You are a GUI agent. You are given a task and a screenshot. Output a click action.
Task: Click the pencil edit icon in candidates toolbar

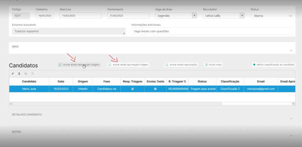click(13, 74)
